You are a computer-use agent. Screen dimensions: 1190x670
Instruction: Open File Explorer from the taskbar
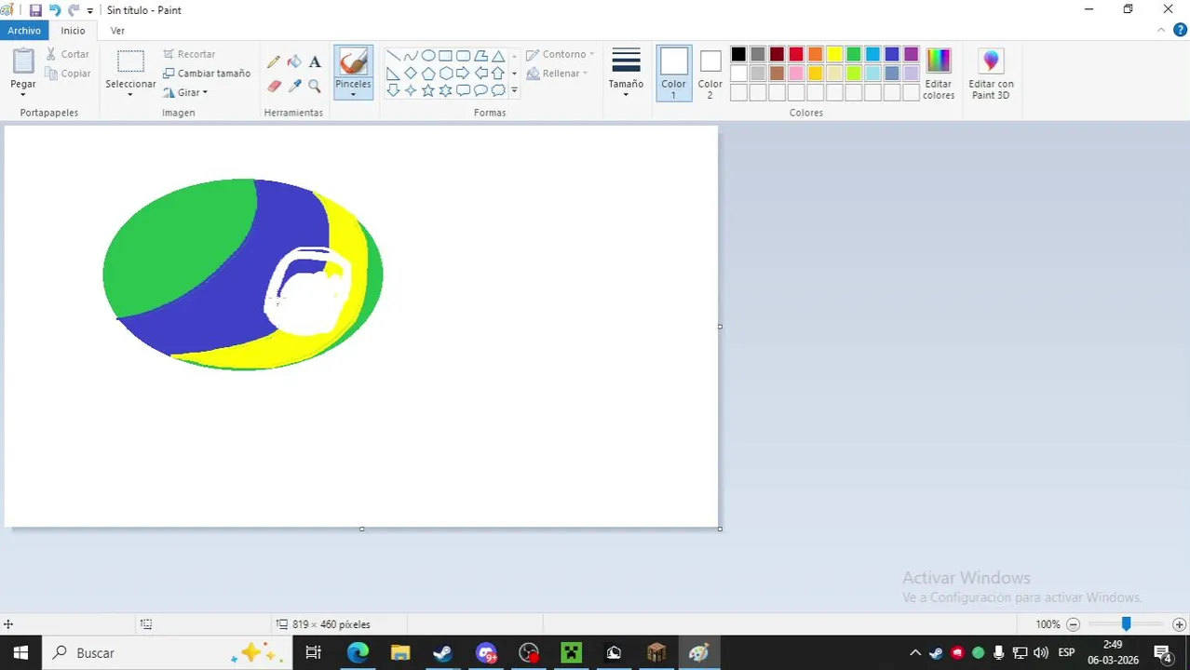[x=400, y=653]
